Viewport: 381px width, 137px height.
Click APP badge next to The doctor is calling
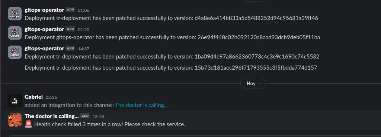[85, 116]
